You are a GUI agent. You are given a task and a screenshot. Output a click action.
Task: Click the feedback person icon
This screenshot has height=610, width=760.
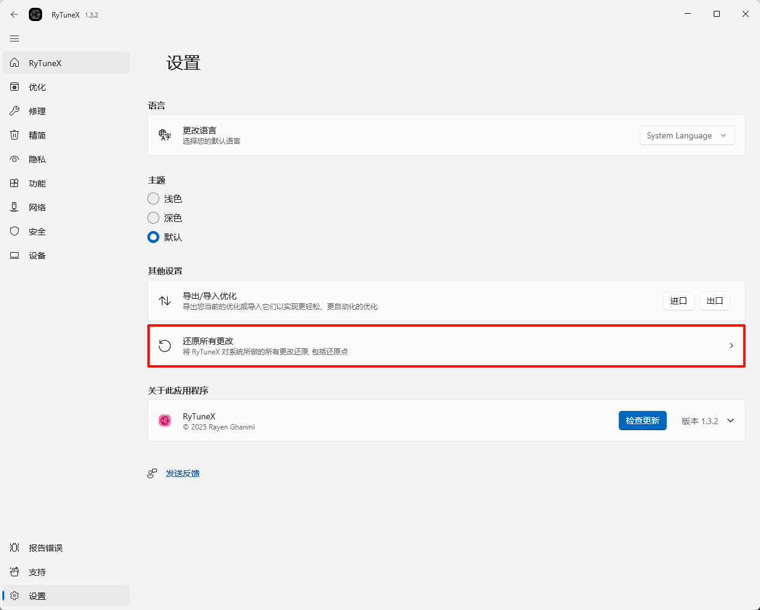click(x=152, y=473)
